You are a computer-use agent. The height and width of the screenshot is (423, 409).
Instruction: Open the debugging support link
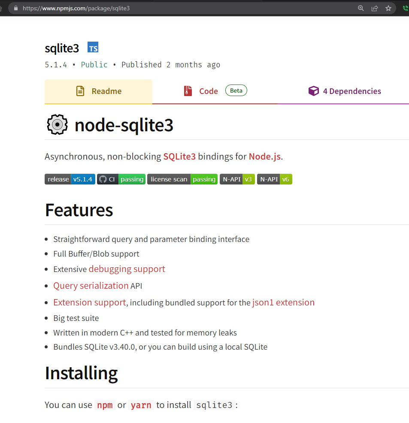[127, 269]
